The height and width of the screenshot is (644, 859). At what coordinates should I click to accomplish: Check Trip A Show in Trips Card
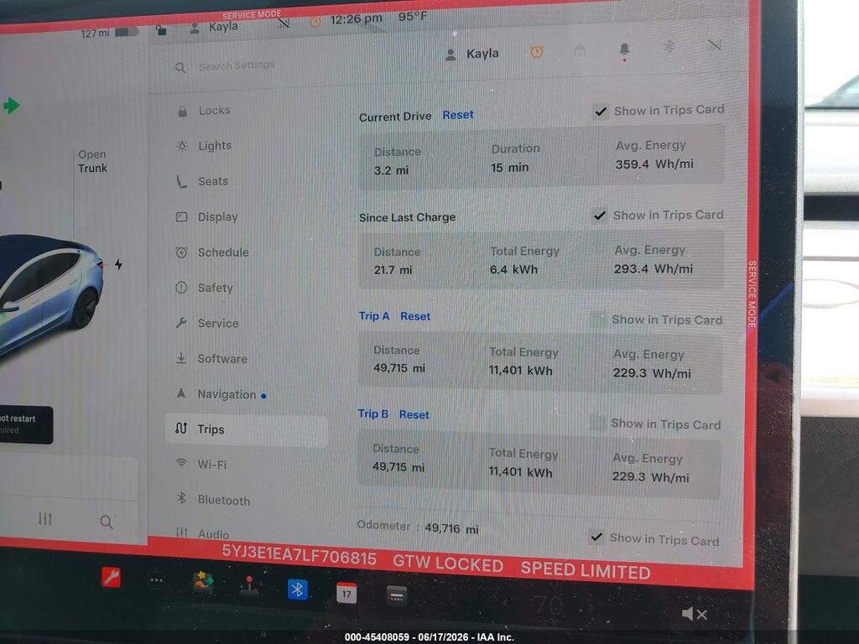click(598, 319)
